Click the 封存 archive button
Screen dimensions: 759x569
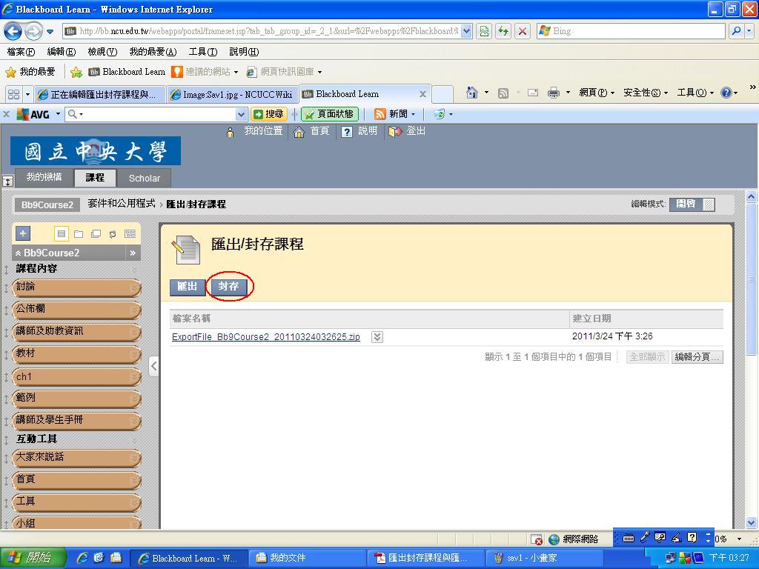[228, 287]
